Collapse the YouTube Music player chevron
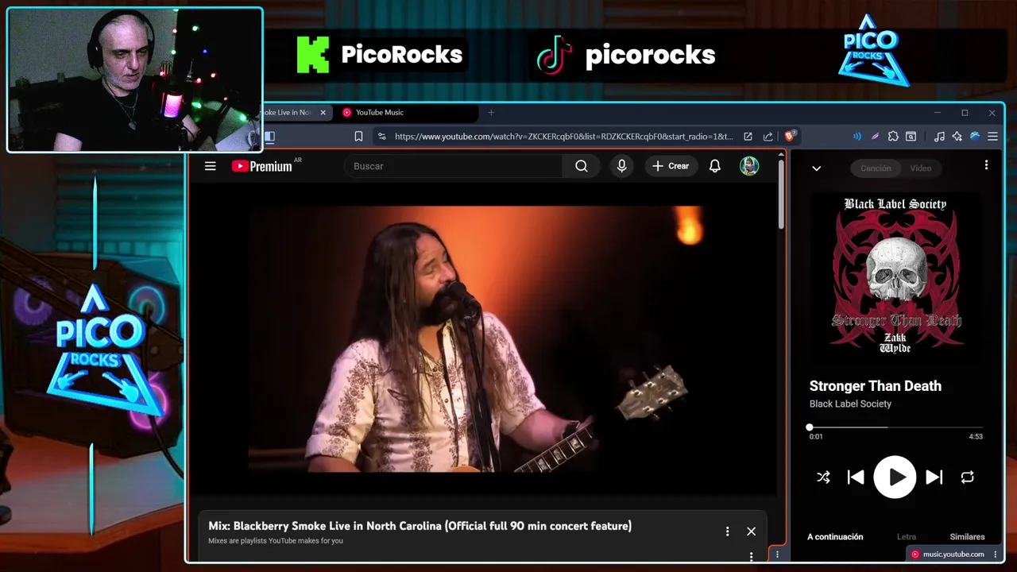Viewport: 1017px width, 572px height. pyautogui.click(x=816, y=168)
